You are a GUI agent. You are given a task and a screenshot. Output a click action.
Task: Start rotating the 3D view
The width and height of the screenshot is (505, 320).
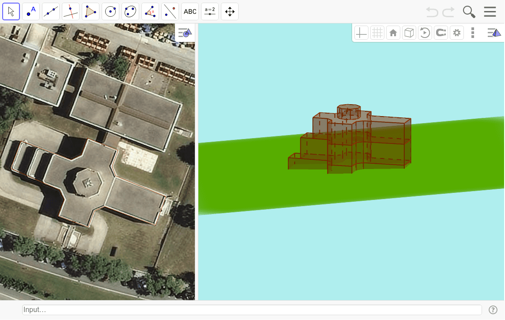coord(425,33)
